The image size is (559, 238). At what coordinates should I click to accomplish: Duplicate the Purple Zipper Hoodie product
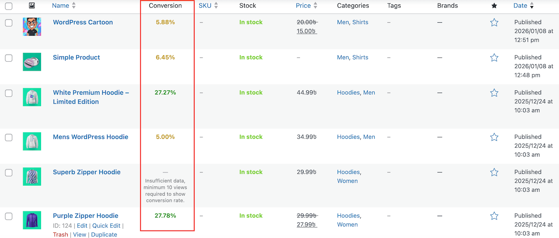104,235
